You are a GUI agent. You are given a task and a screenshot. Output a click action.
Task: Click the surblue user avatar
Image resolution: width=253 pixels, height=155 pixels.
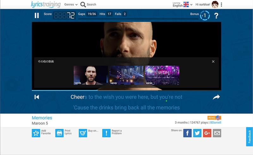coord(215,4)
